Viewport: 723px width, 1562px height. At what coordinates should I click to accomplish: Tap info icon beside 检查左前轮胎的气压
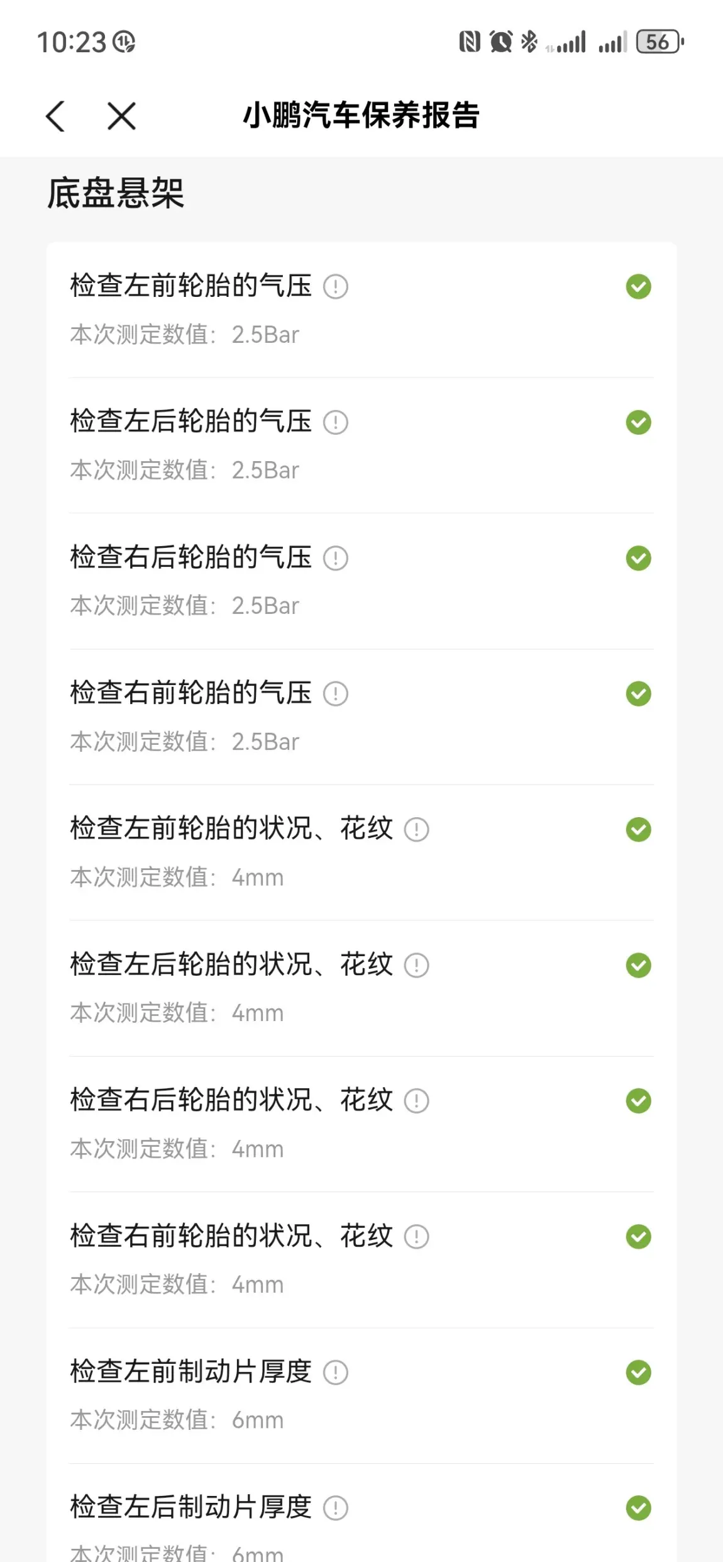tap(336, 287)
